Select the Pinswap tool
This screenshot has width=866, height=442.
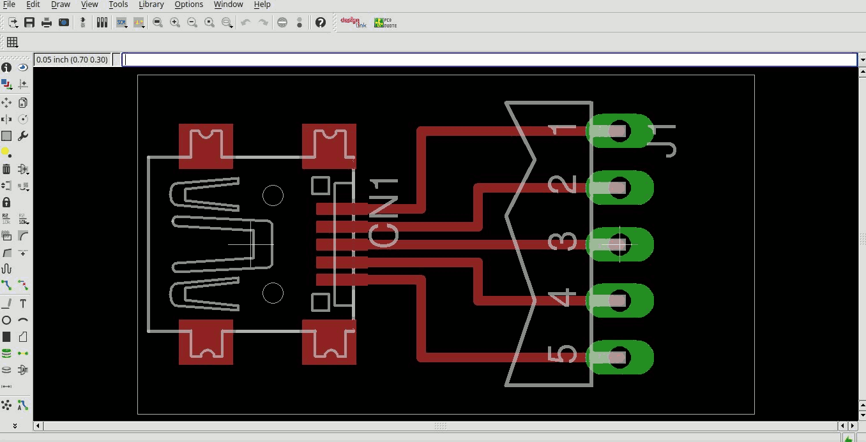[x=6, y=186]
